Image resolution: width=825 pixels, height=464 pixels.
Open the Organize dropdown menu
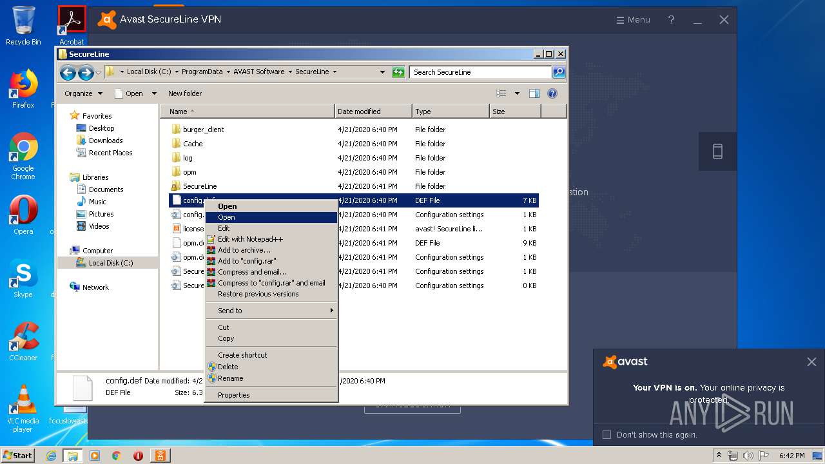[83, 93]
